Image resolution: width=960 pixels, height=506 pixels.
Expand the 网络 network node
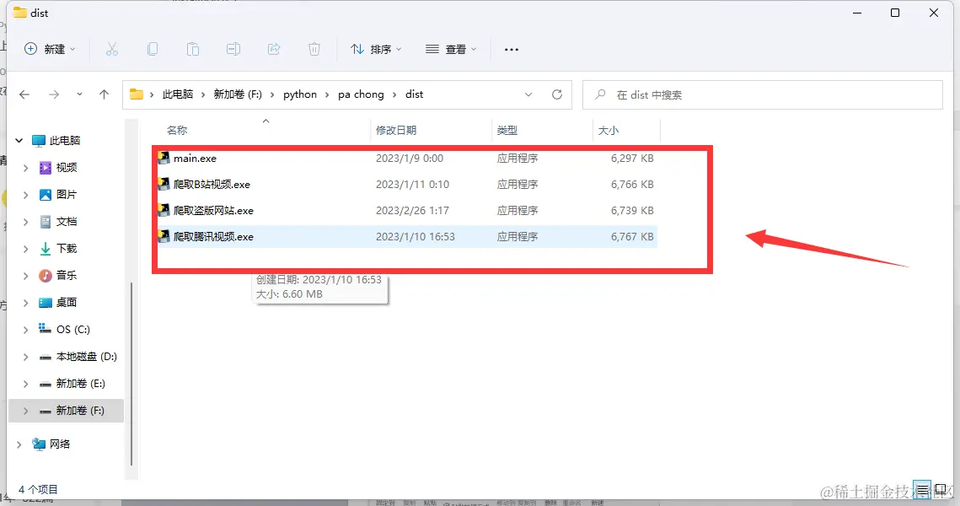tap(19, 444)
